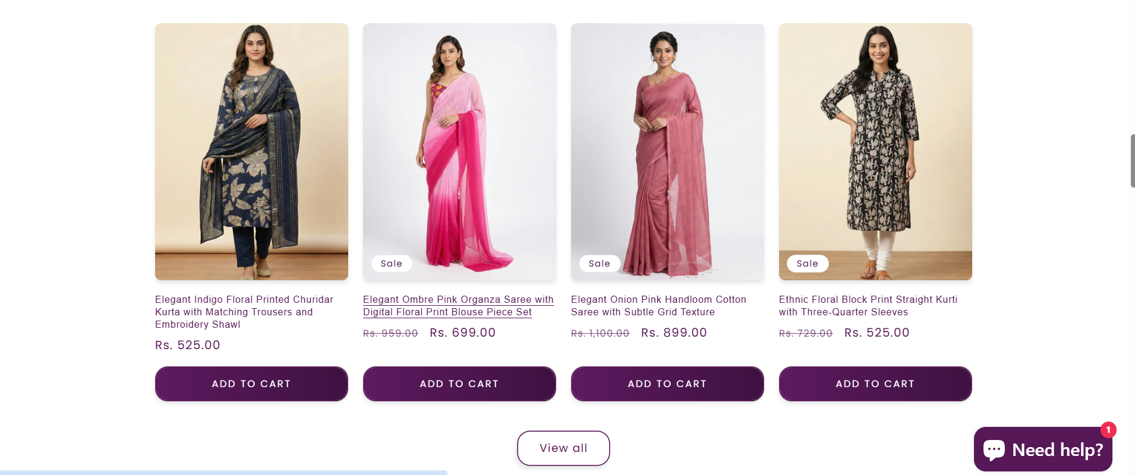Add Indigo Floral Churidar Kurta to cart

tap(251, 384)
